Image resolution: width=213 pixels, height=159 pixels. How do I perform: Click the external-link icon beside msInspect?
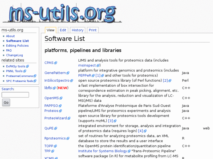tap(98, 65)
